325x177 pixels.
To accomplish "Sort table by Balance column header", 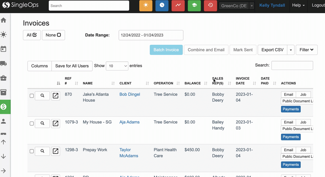I will tap(193, 83).
